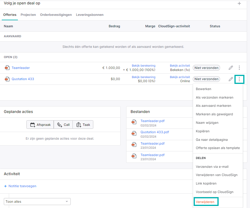Open Bekijk berekening link for Teamleader row
The image size is (250, 208).
pos(143,65)
